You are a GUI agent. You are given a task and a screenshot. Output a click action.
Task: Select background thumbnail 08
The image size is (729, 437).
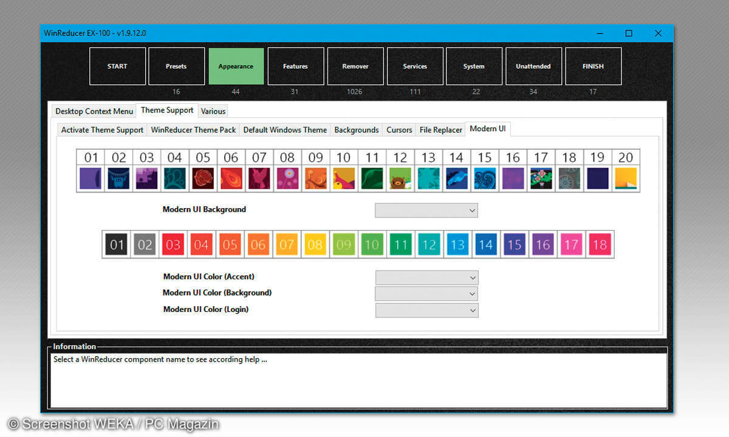(x=287, y=178)
